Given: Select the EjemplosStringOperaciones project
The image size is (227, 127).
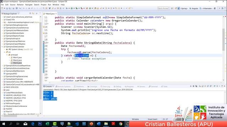Looking at the screenshot, I should tap(17, 77).
